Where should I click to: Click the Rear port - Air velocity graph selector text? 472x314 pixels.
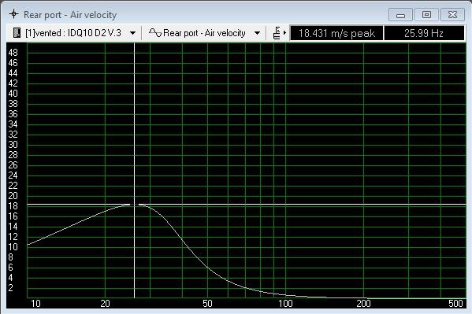click(x=204, y=33)
